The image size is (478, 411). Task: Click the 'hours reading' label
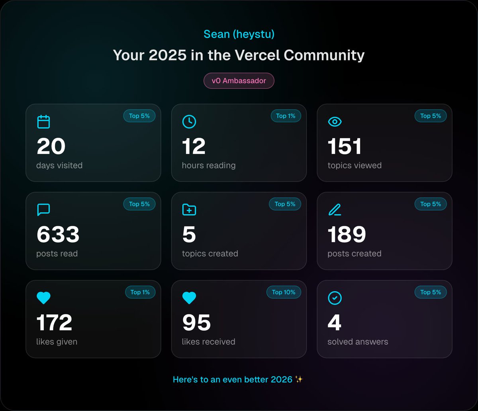pos(209,165)
